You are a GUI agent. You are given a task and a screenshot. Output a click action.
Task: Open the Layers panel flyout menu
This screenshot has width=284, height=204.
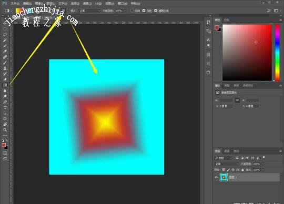point(280,151)
